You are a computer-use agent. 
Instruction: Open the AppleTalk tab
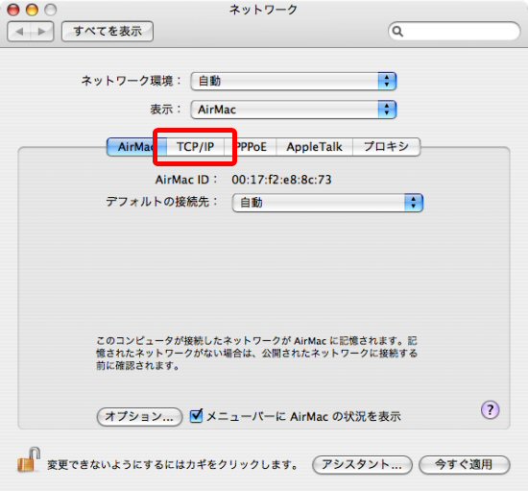pyautogui.click(x=314, y=147)
